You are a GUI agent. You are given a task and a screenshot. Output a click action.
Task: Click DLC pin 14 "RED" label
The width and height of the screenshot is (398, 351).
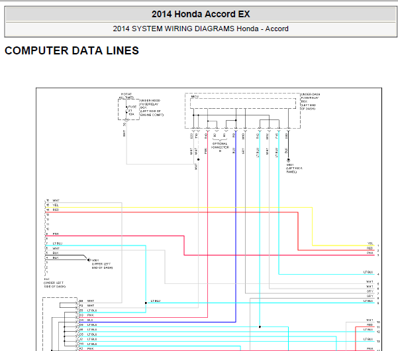point(56,210)
